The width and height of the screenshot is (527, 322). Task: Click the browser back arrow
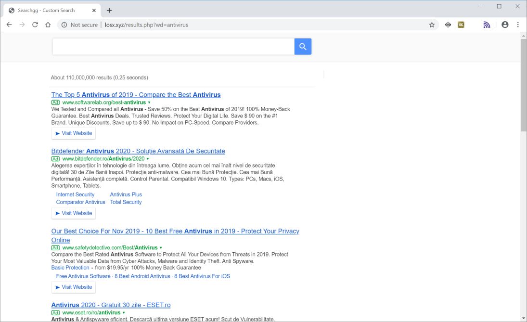pos(9,25)
